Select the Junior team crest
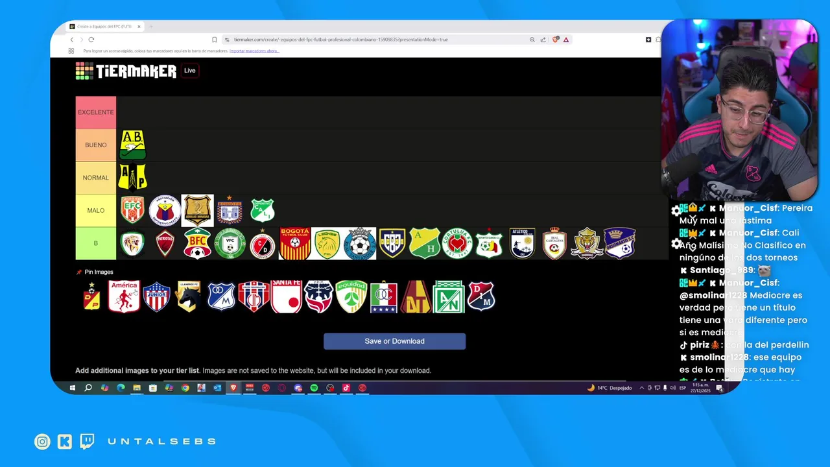The height and width of the screenshot is (467, 830). 156,297
